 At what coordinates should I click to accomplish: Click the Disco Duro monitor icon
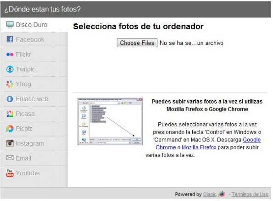10,25
